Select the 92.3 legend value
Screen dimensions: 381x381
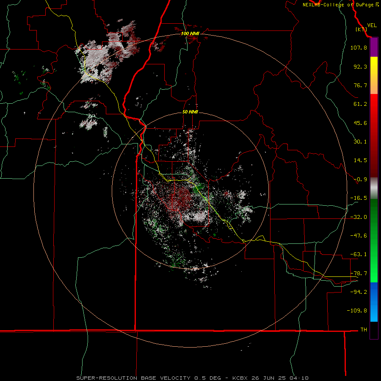pos(360,66)
